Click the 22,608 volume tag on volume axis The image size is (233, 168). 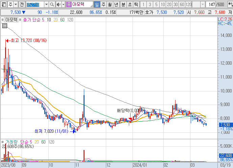pos(226,155)
